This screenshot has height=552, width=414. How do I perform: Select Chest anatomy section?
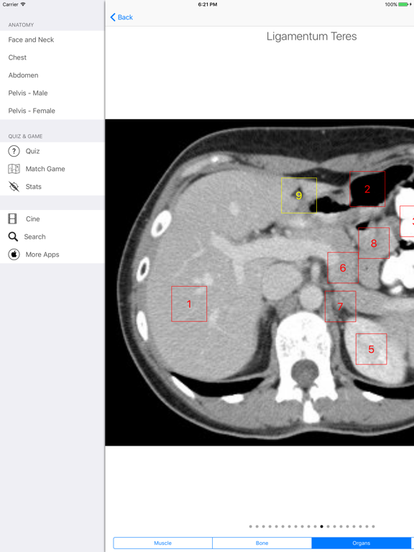[52, 57]
